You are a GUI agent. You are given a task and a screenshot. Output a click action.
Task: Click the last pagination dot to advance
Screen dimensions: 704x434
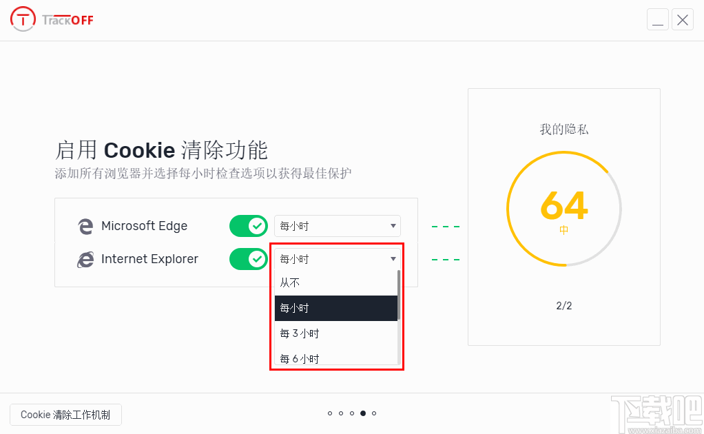tap(374, 413)
